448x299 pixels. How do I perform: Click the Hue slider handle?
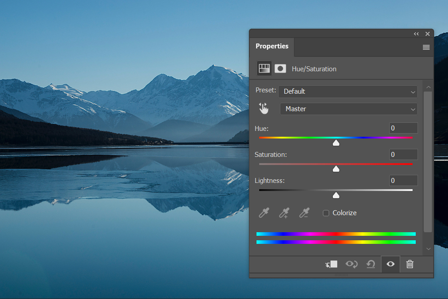pos(336,143)
